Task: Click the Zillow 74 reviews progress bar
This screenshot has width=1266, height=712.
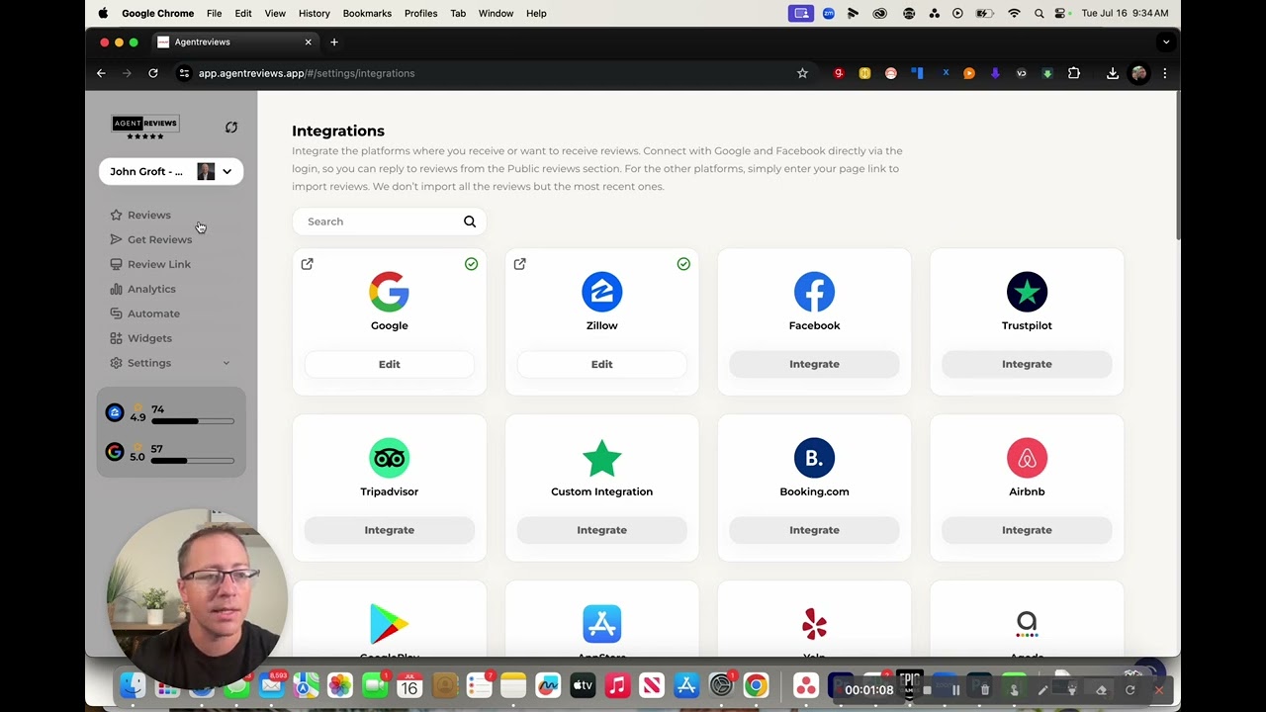Action: pos(193,421)
